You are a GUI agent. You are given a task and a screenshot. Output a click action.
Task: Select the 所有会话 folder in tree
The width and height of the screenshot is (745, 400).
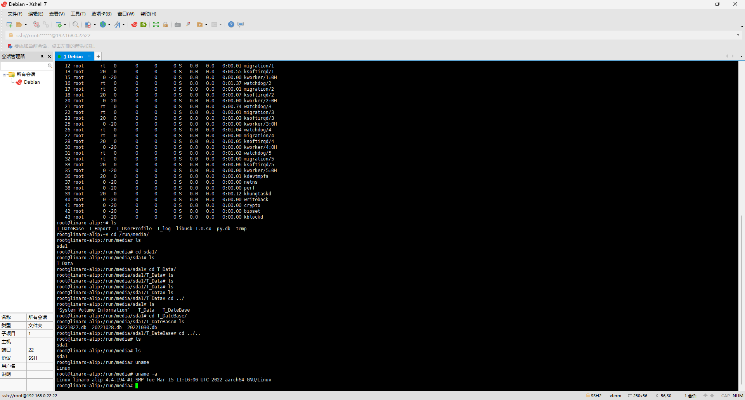pos(26,74)
